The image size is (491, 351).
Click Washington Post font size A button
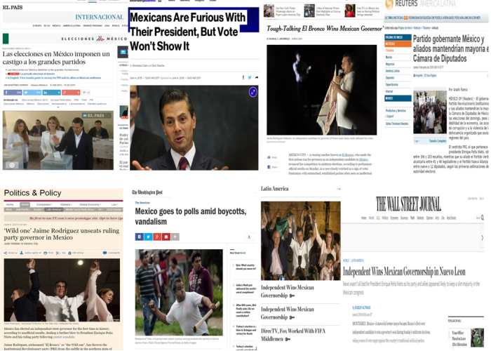[249, 237]
